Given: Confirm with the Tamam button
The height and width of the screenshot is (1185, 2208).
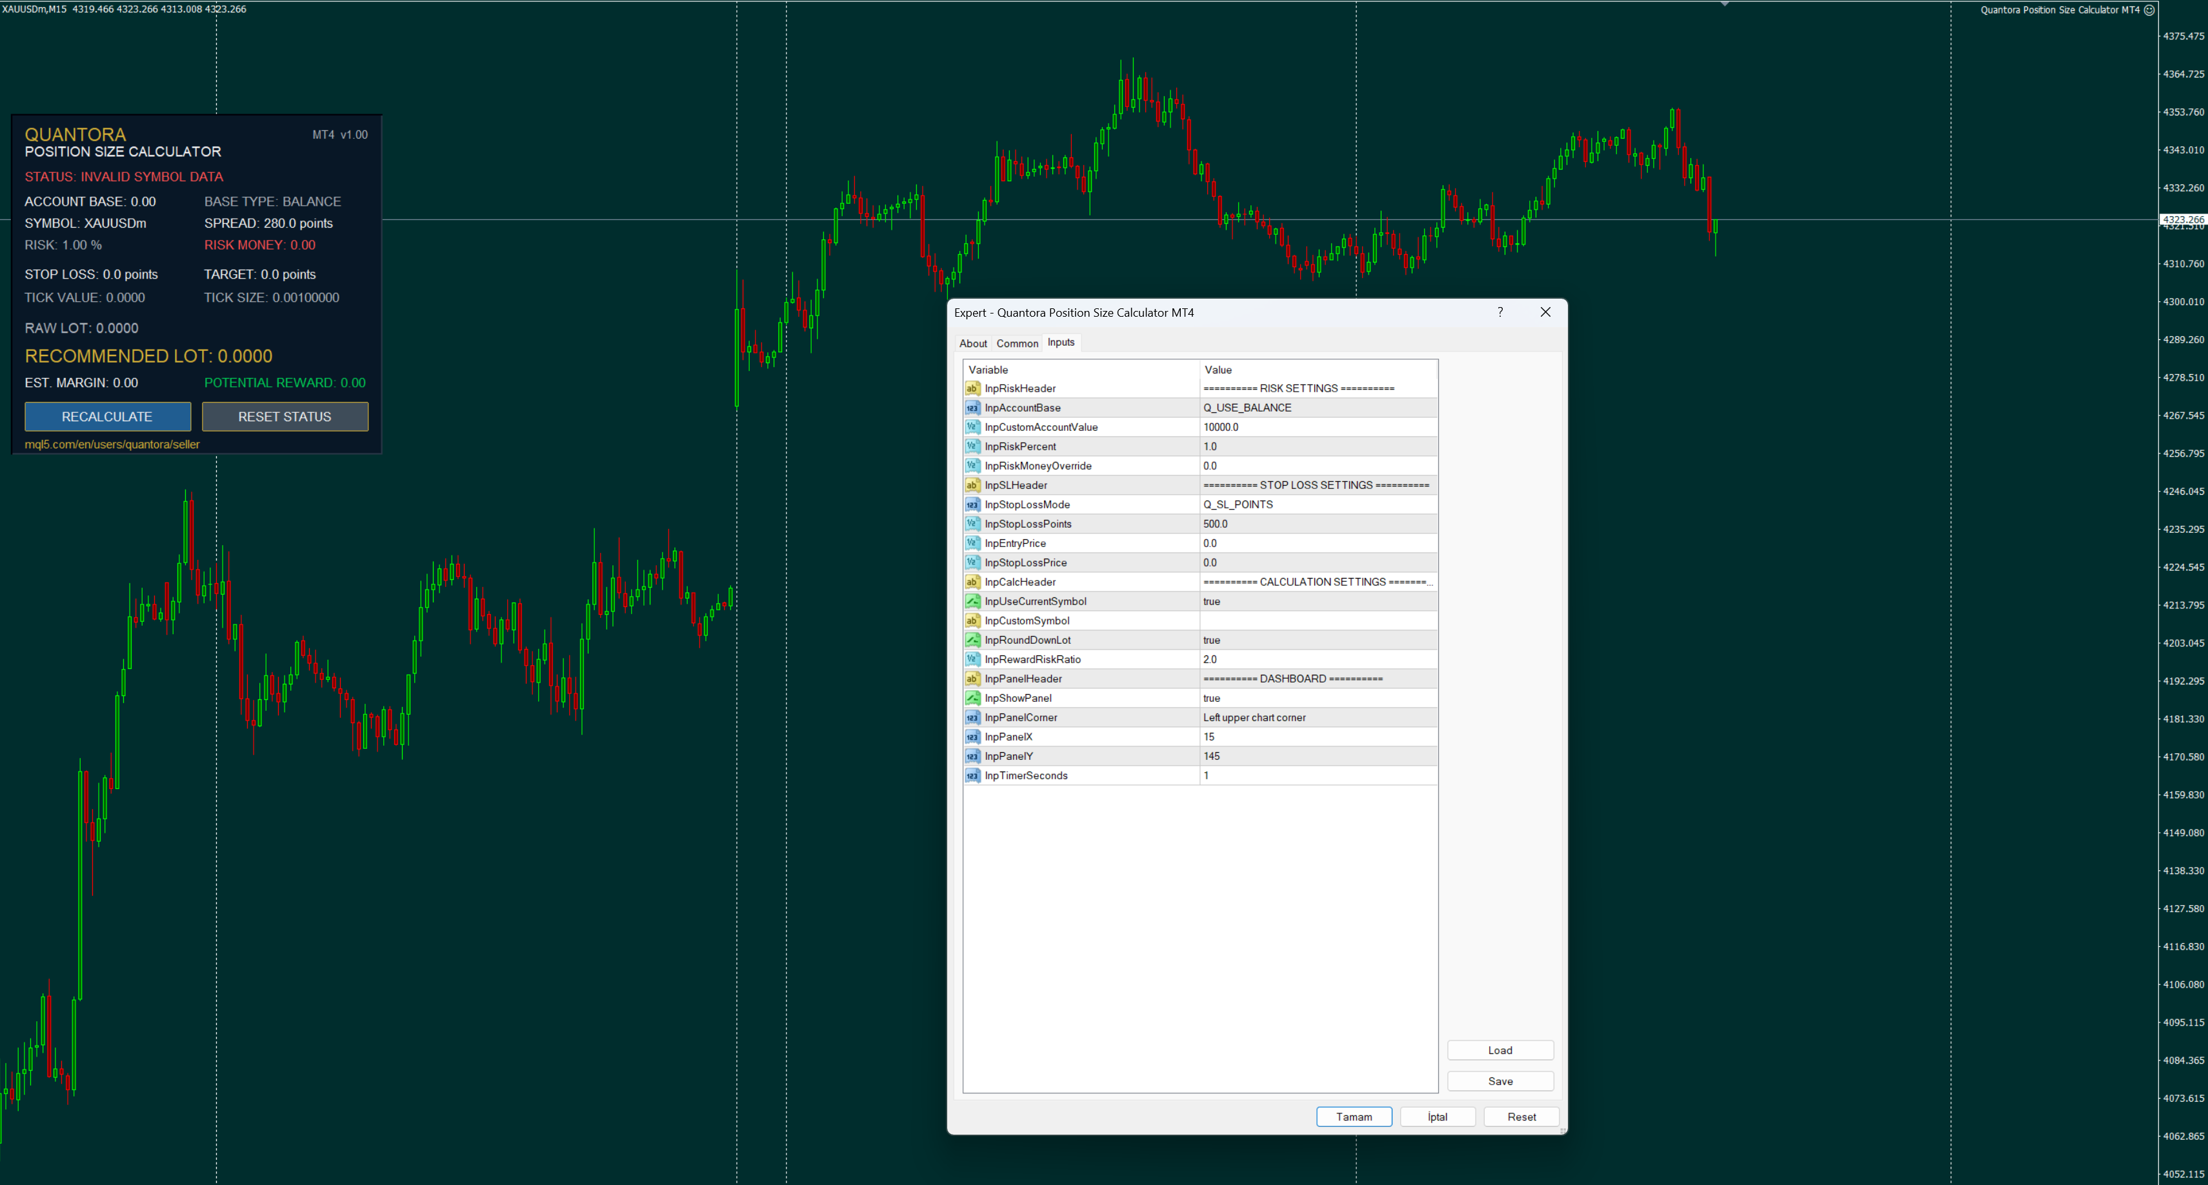Looking at the screenshot, I should click(x=1354, y=1117).
